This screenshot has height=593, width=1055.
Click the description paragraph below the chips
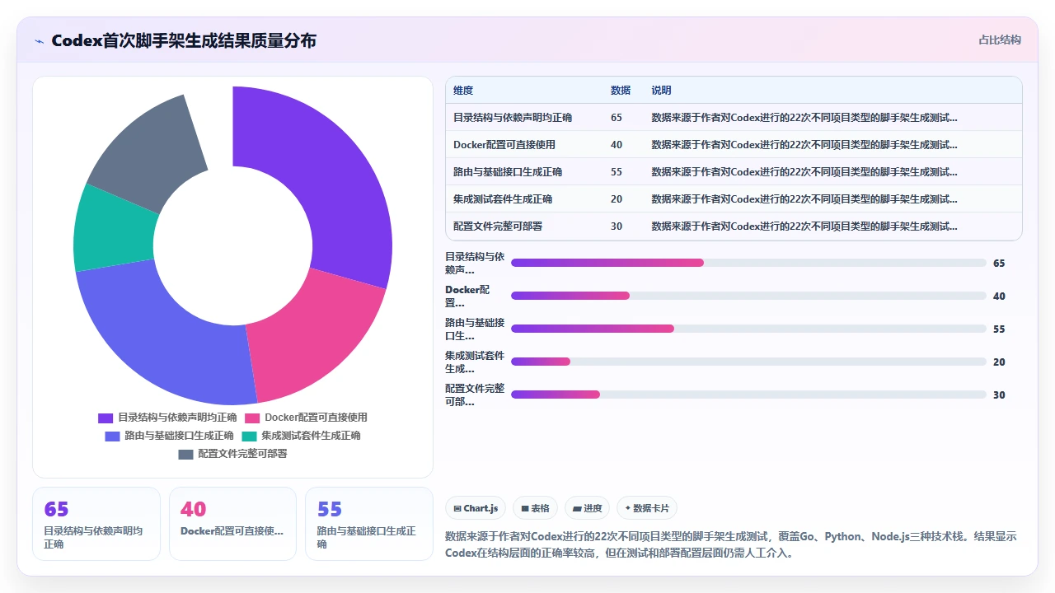732,544
